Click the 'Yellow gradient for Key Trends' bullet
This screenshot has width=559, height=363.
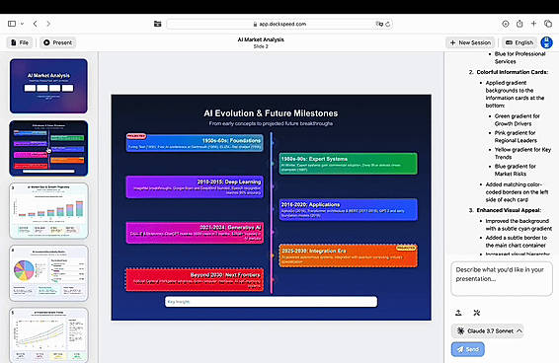[522, 153]
